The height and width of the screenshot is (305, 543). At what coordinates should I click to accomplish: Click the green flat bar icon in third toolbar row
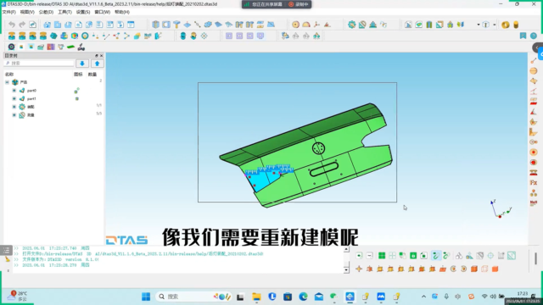pos(71,47)
